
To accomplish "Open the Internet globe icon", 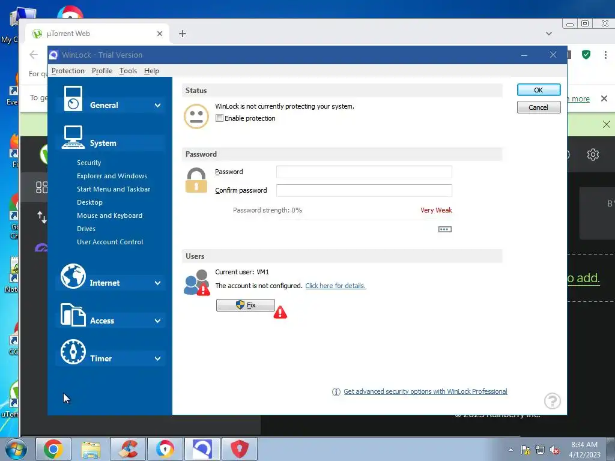I will pos(73,276).
